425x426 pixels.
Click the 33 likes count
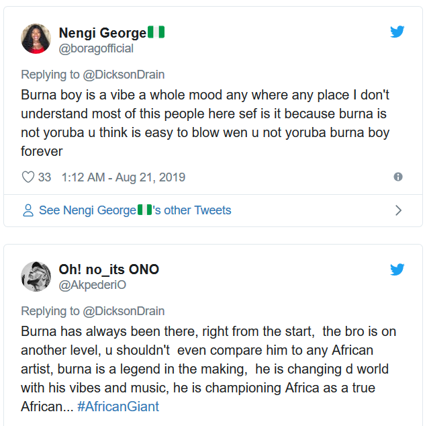pos(44,177)
